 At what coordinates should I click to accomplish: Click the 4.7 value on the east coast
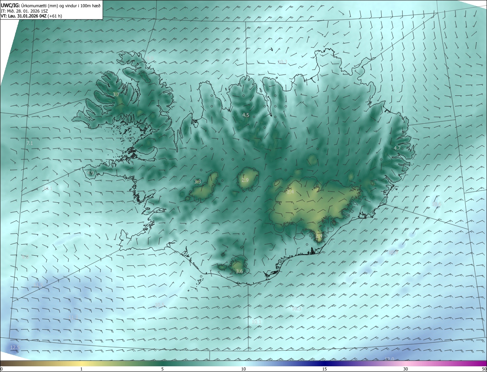coord(397,148)
